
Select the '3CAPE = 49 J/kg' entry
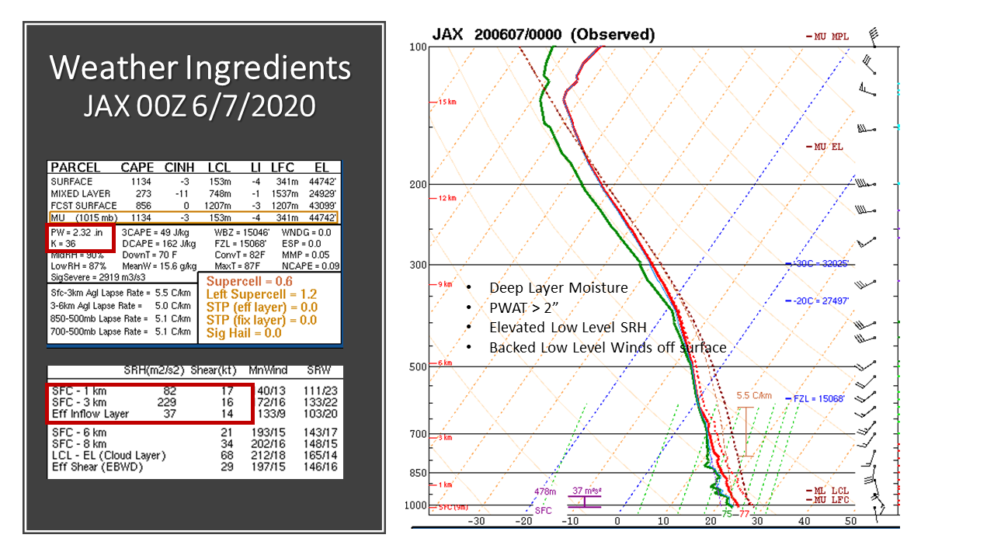[156, 231]
